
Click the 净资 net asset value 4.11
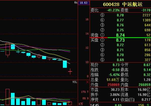[x=116, y=99]
